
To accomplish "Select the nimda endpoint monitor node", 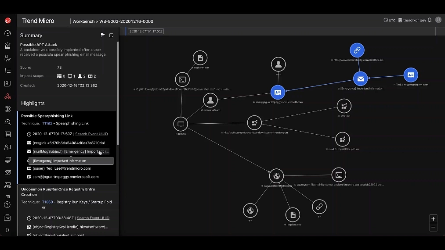I will click(181, 124).
